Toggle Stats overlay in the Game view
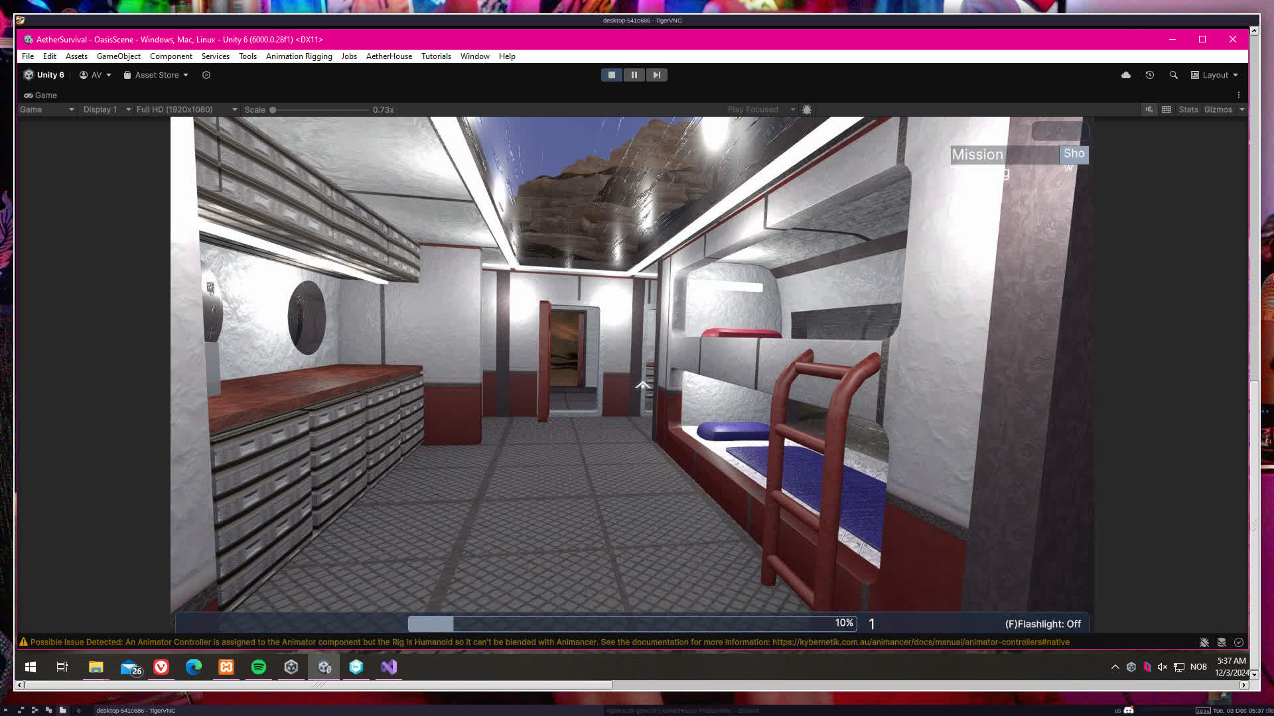Screen dimensions: 1274x716 click(x=1188, y=109)
